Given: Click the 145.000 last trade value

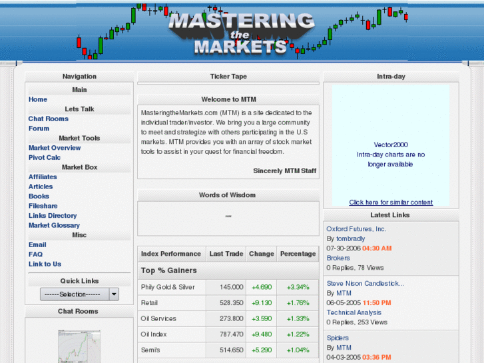Looking at the screenshot, I should point(232,287).
